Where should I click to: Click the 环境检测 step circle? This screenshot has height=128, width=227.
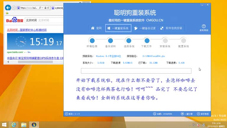[92, 41]
